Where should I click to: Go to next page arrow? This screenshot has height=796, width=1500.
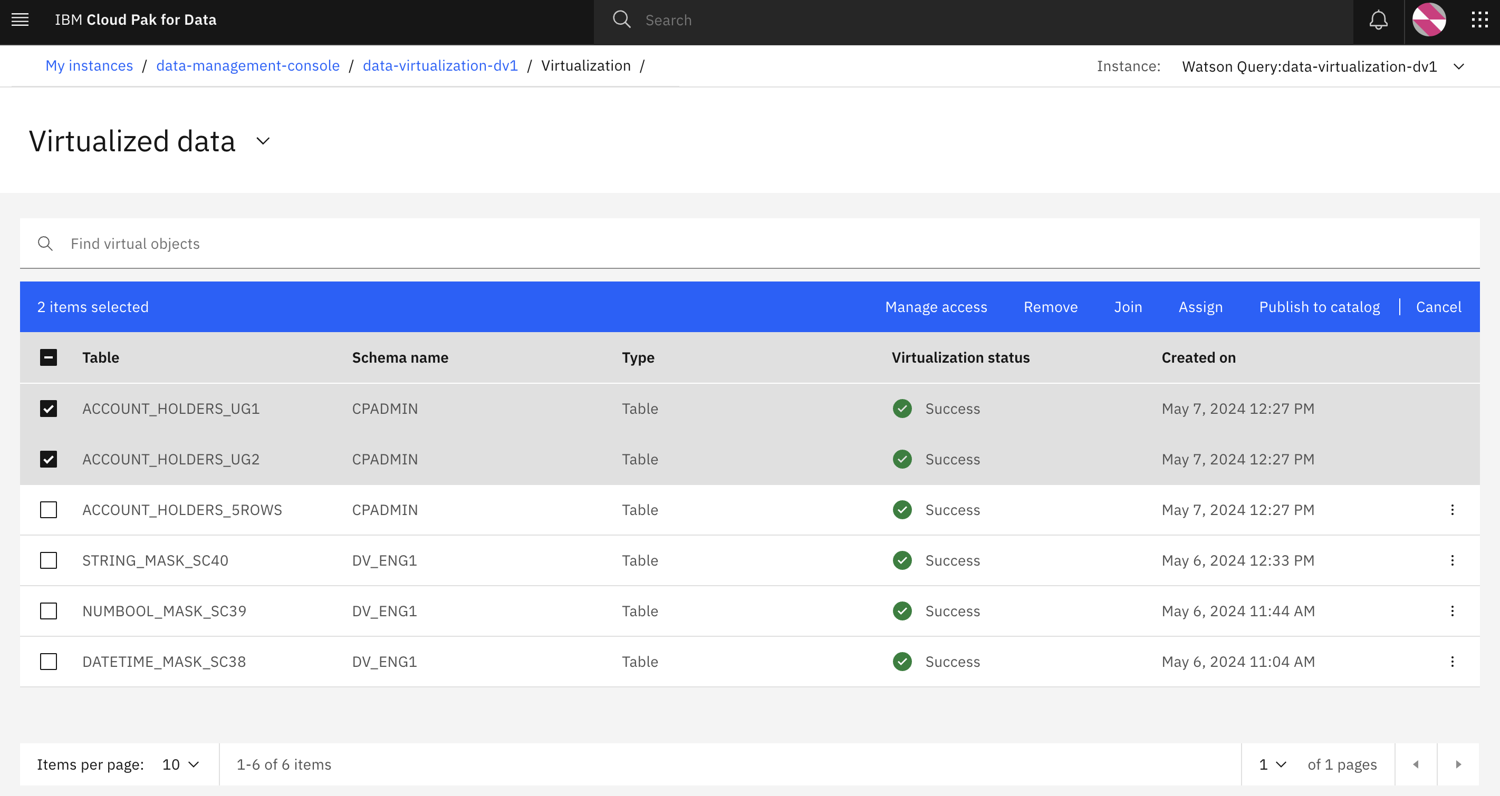tap(1458, 764)
